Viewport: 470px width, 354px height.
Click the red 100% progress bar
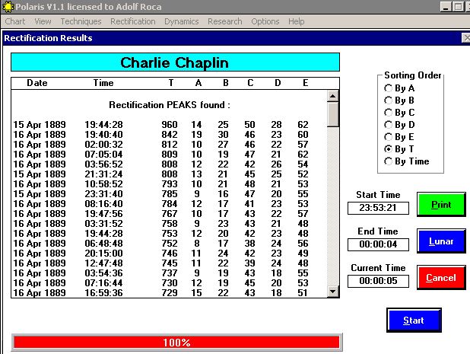pos(176,343)
